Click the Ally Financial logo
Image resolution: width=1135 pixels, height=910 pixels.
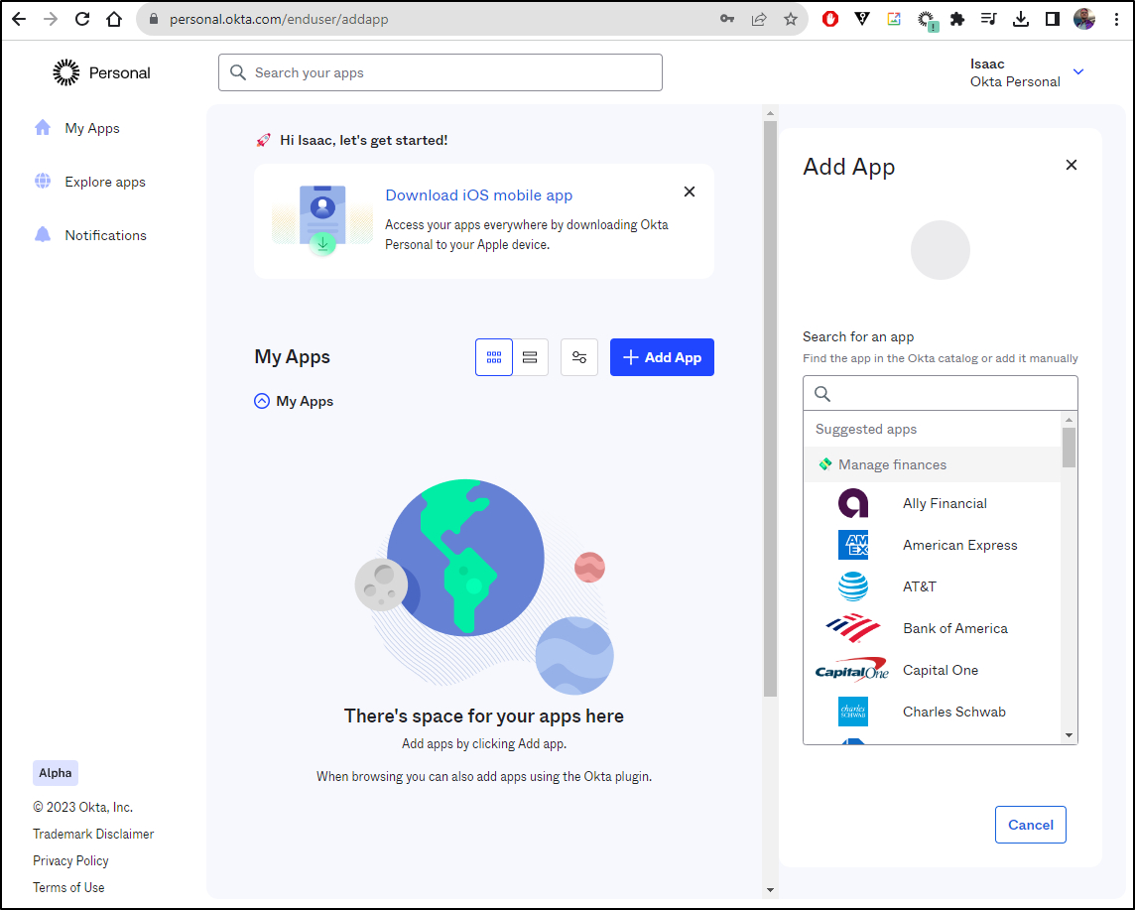(x=852, y=503)
